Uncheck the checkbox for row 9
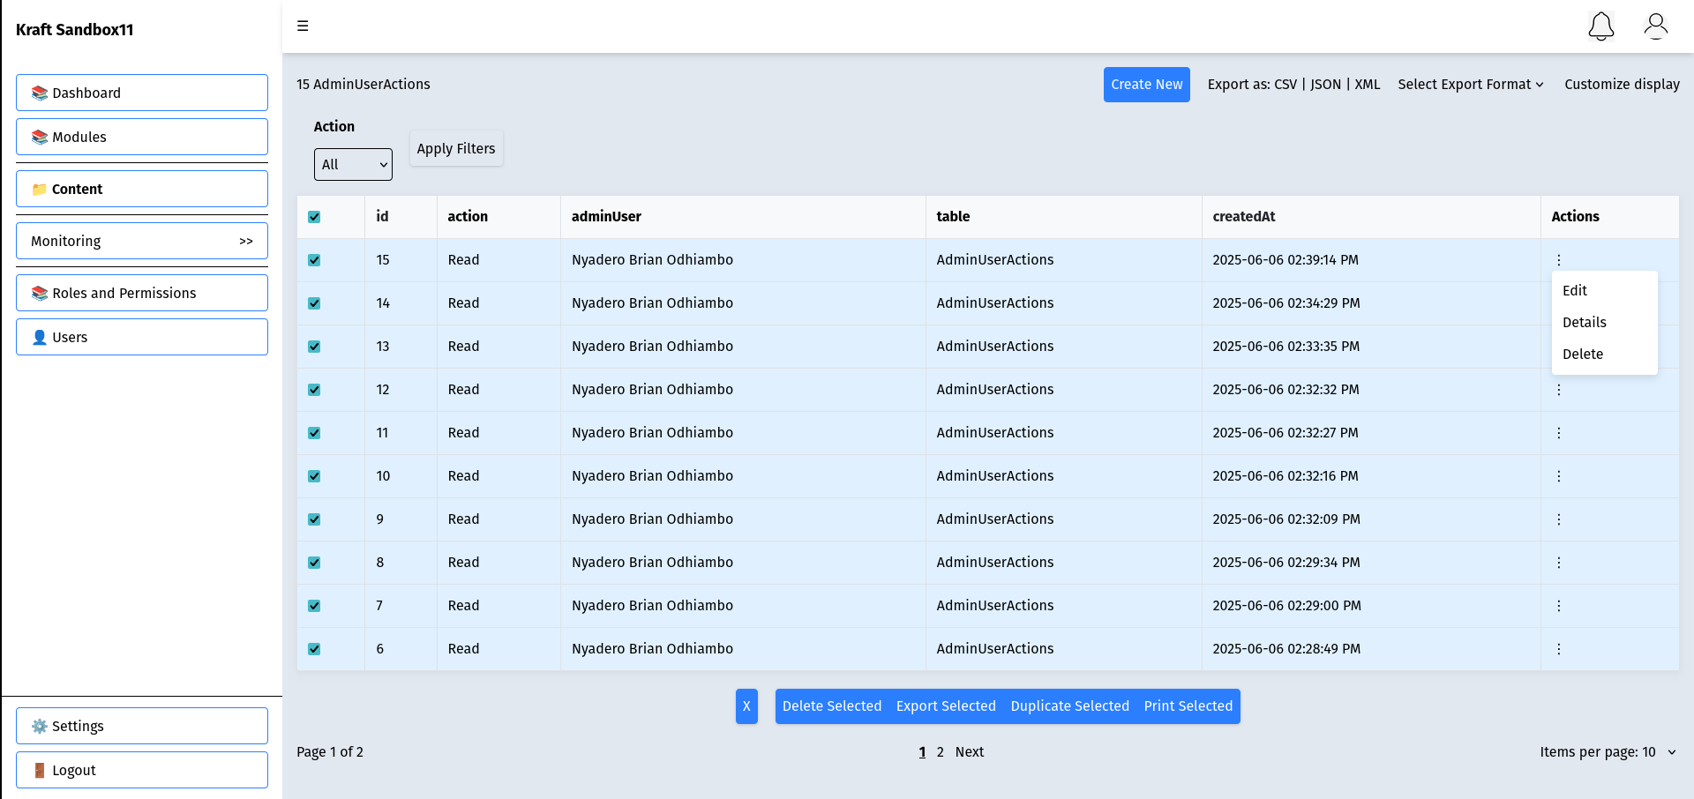 click(314, 519)
